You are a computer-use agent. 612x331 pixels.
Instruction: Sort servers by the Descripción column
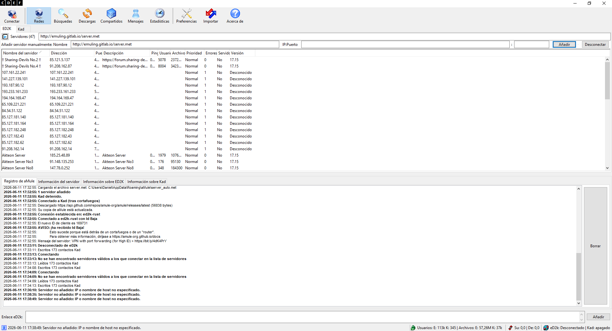point(126,53)
